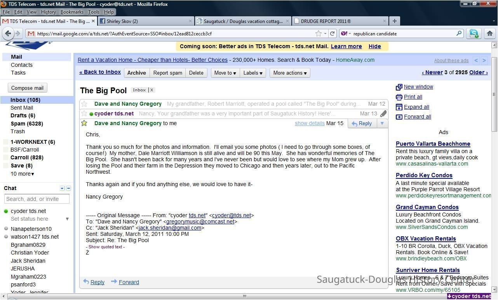Bookmark page with star icon in address bar
This screenshot has height=300, width=498.
319,34
